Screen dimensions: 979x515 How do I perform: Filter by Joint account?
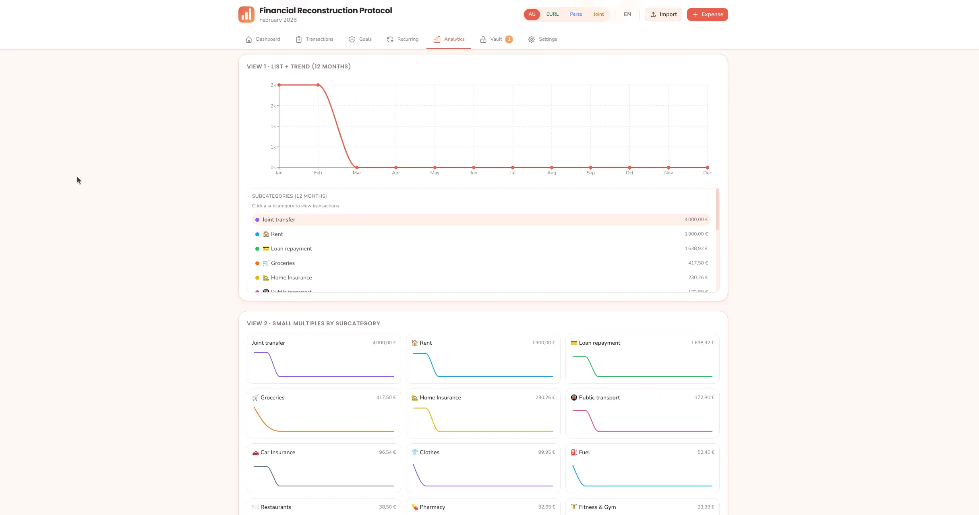598,14
